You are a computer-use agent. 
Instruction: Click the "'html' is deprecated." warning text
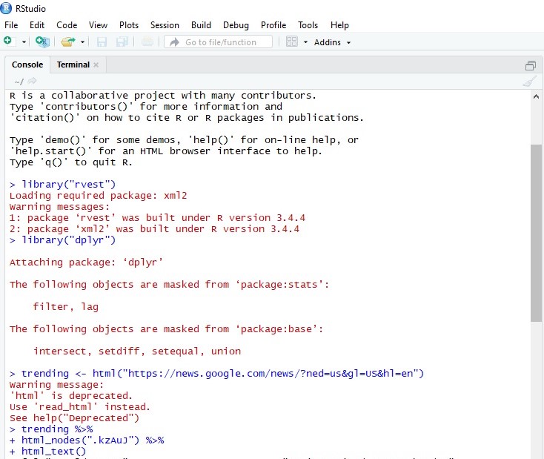[71, 396]
